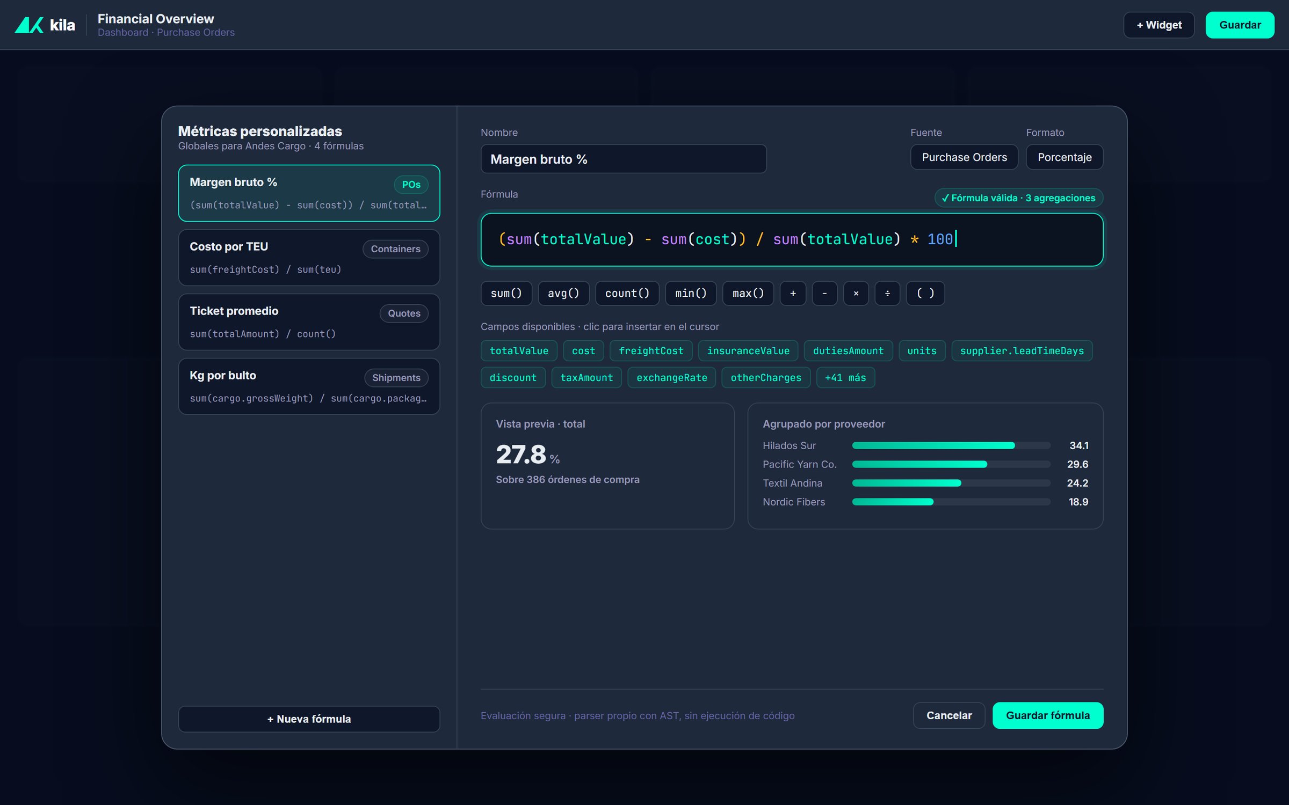Insert the insuranceValue field
Image resolution: width=1289 pixels, height=805 pixels.
click(748, 350)
